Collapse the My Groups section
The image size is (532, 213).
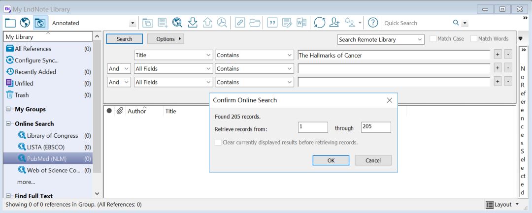(x=8, y=109)
